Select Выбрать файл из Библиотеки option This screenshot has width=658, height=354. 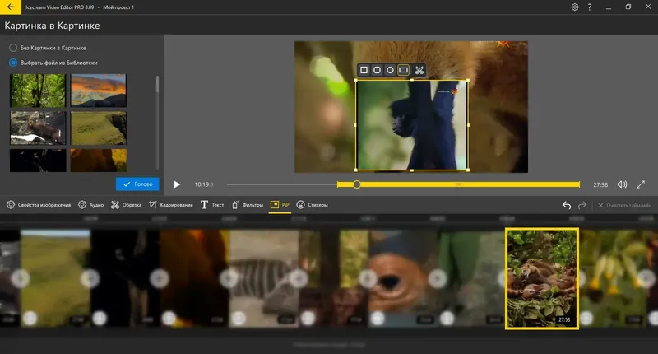(x=53, y=63)
